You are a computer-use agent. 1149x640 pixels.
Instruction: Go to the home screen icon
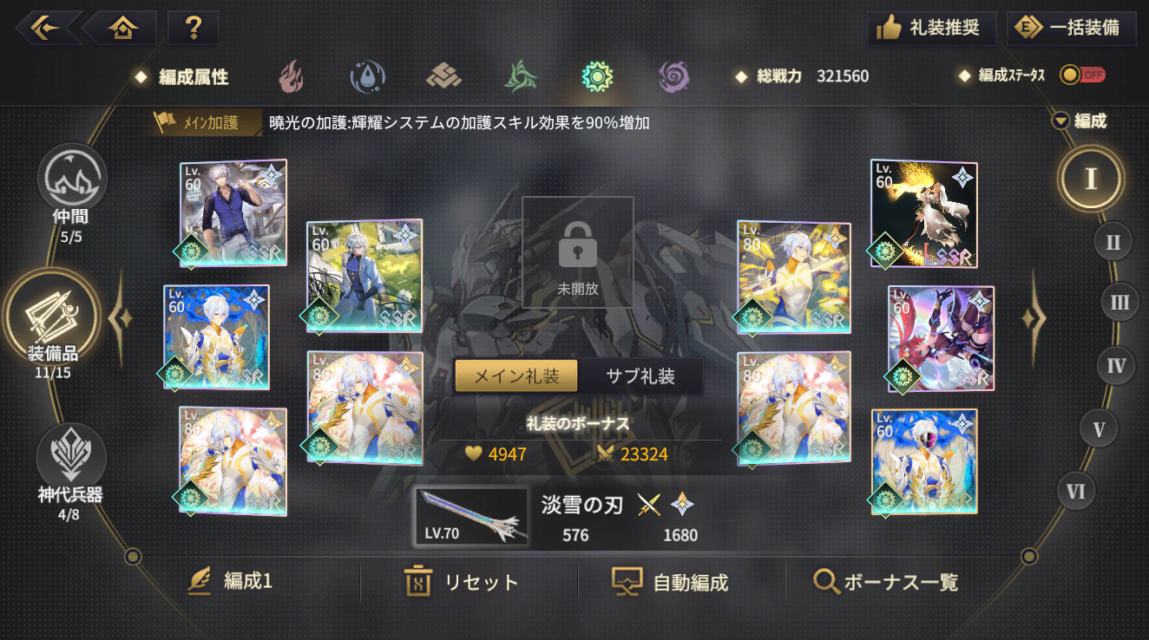pos(123,28)
